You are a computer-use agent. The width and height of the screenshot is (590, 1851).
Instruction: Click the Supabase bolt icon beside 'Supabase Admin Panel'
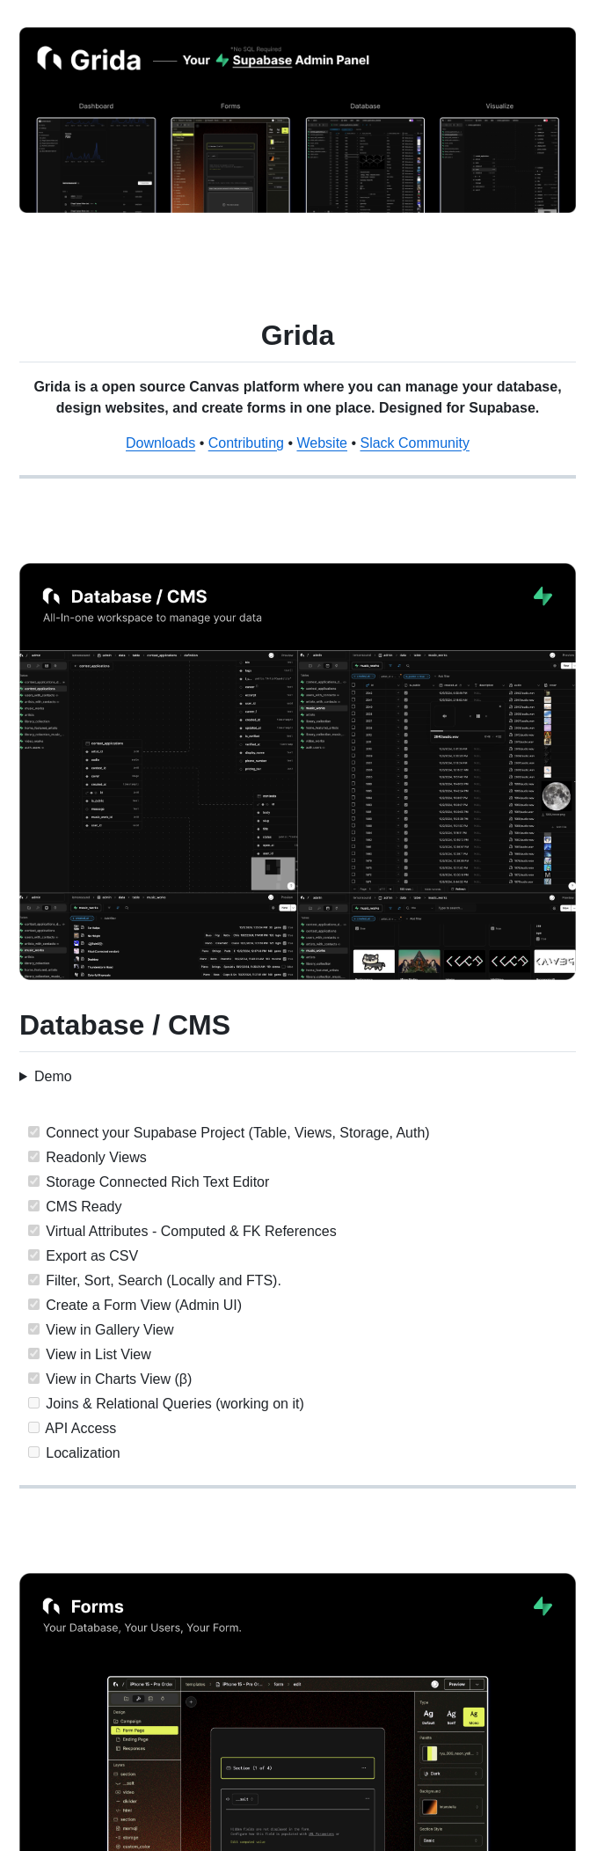pyautogui.click(x=222, y=61)
